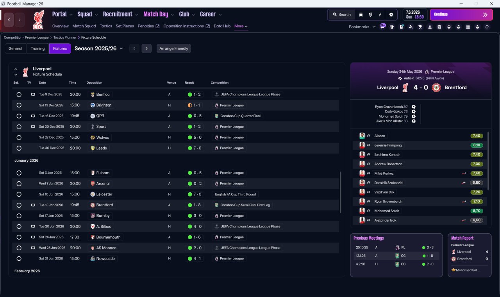Click the bookmark icon beside Search
The image size is (500, 297).
(361, 14)
